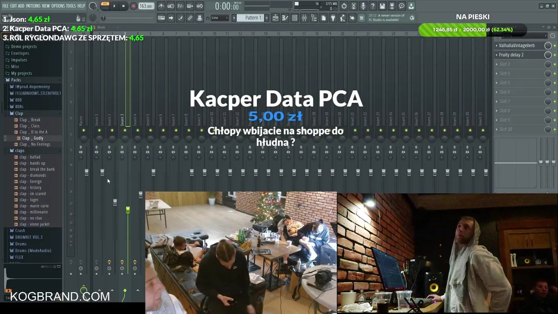Open the tempo tapper icon
Image resolution: width=558 pixels, height=314 pixels.
[x=343, y=18]
